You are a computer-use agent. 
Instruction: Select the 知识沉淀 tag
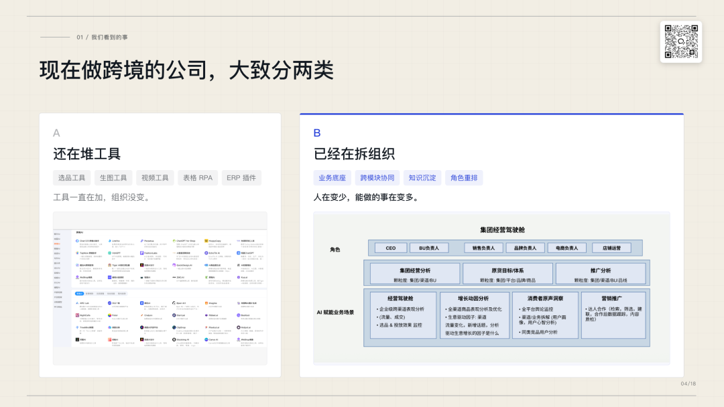[x=422, y=178]
